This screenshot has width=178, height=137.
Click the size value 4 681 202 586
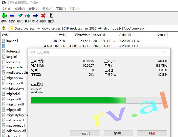pos(55,46)
